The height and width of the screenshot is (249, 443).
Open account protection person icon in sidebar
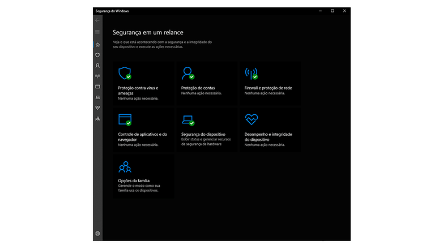pos(97,66)
